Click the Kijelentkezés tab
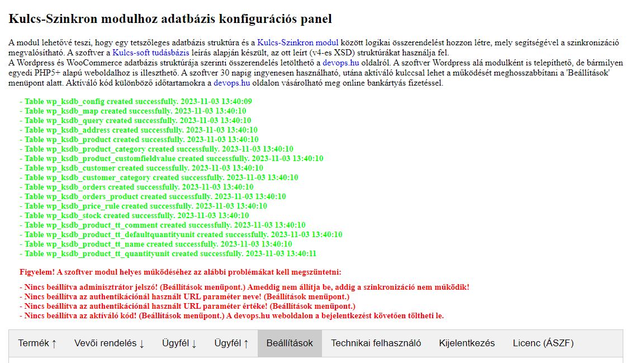The height and width of the screenshot is (363, 630). point(467,343)
